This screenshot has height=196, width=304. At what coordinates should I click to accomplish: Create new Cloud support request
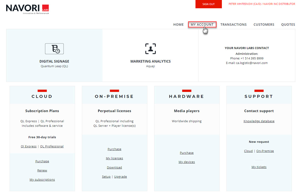click(x=248, y=151)
